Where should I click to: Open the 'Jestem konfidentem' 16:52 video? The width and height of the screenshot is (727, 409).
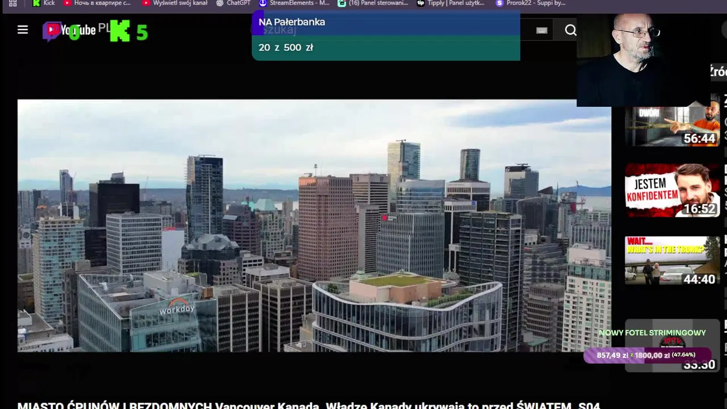(672, 190)
